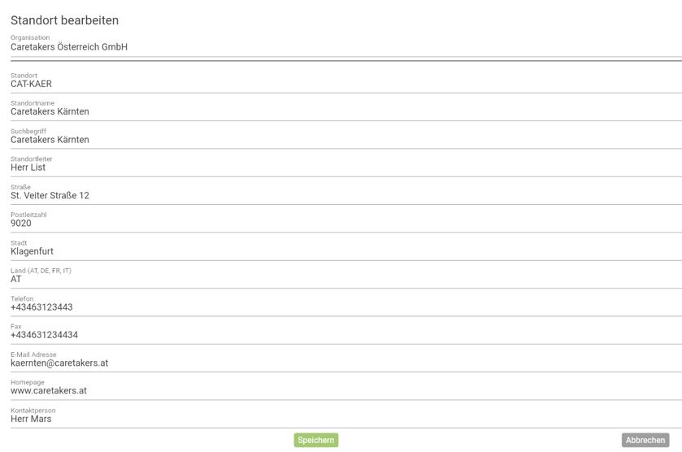Select the Fax number field
This screenshot has width=682, height=452.
point(341,335)
